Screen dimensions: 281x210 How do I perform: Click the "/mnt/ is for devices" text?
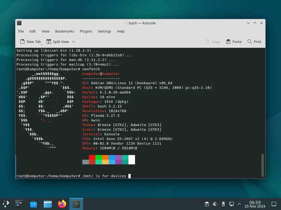104,176
